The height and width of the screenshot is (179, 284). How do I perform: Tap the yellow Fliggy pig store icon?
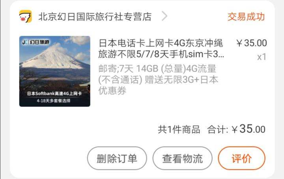point(25,16)
